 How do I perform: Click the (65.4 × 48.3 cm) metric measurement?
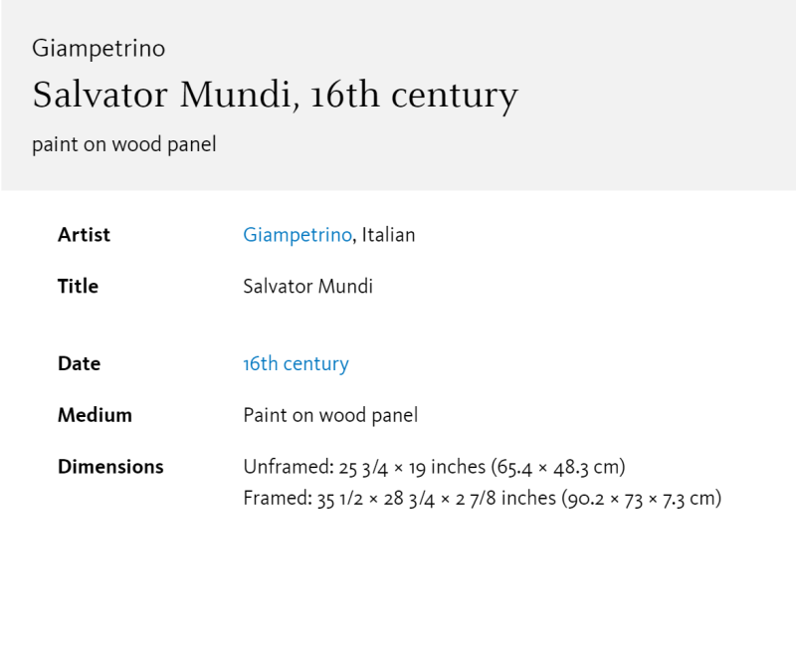click(558, 467)
